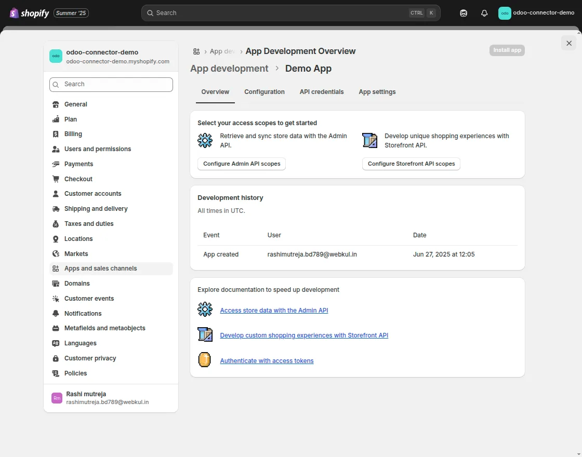Open the notifications bell panel
Viewport: 582px width, 457px height.
tap(484, 13)
